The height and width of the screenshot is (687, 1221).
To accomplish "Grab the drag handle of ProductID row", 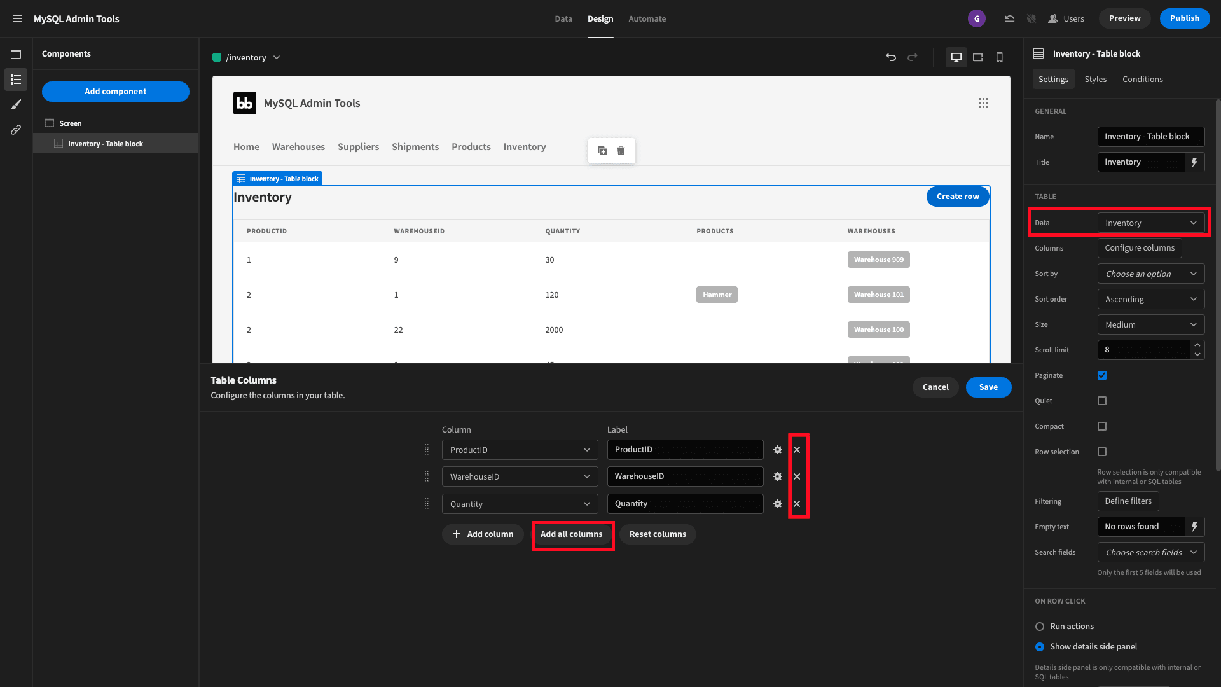I will (x=427, y=450).
